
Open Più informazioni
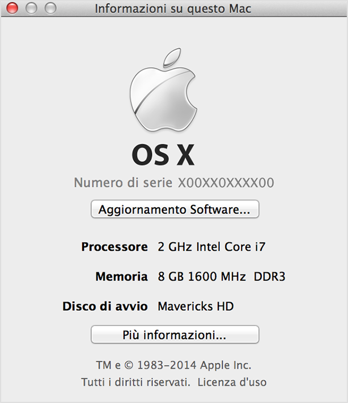175,335
